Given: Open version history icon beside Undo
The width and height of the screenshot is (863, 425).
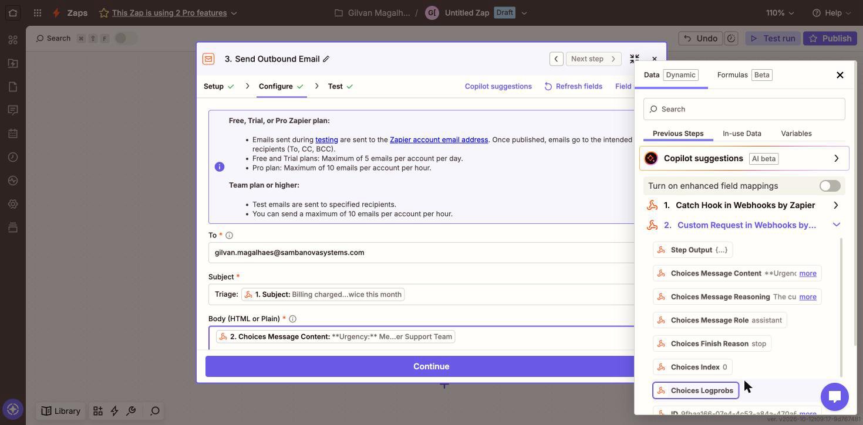Looking at the screenshot, I should point(731,38).
